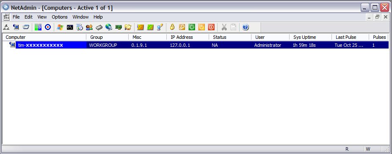Click the computer monitor toolbar icon
The width and height of the screenshot is (392, 154).
[x=16, y=27]
